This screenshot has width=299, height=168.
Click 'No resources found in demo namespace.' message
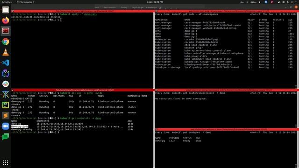[x=181, y=98]
